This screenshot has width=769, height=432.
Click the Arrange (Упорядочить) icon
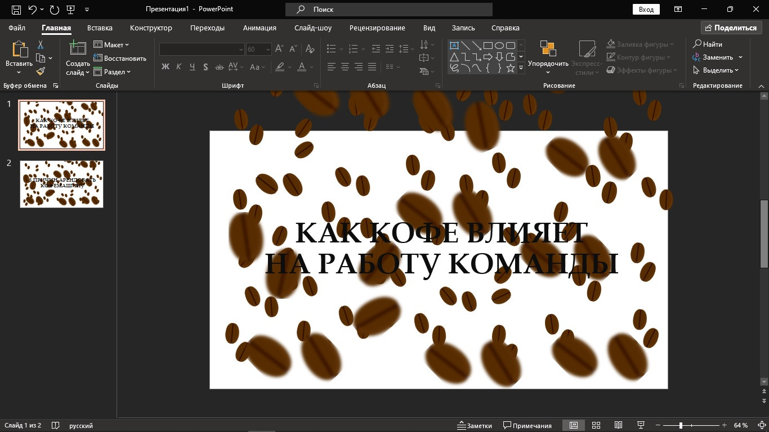tap(548, 49)
